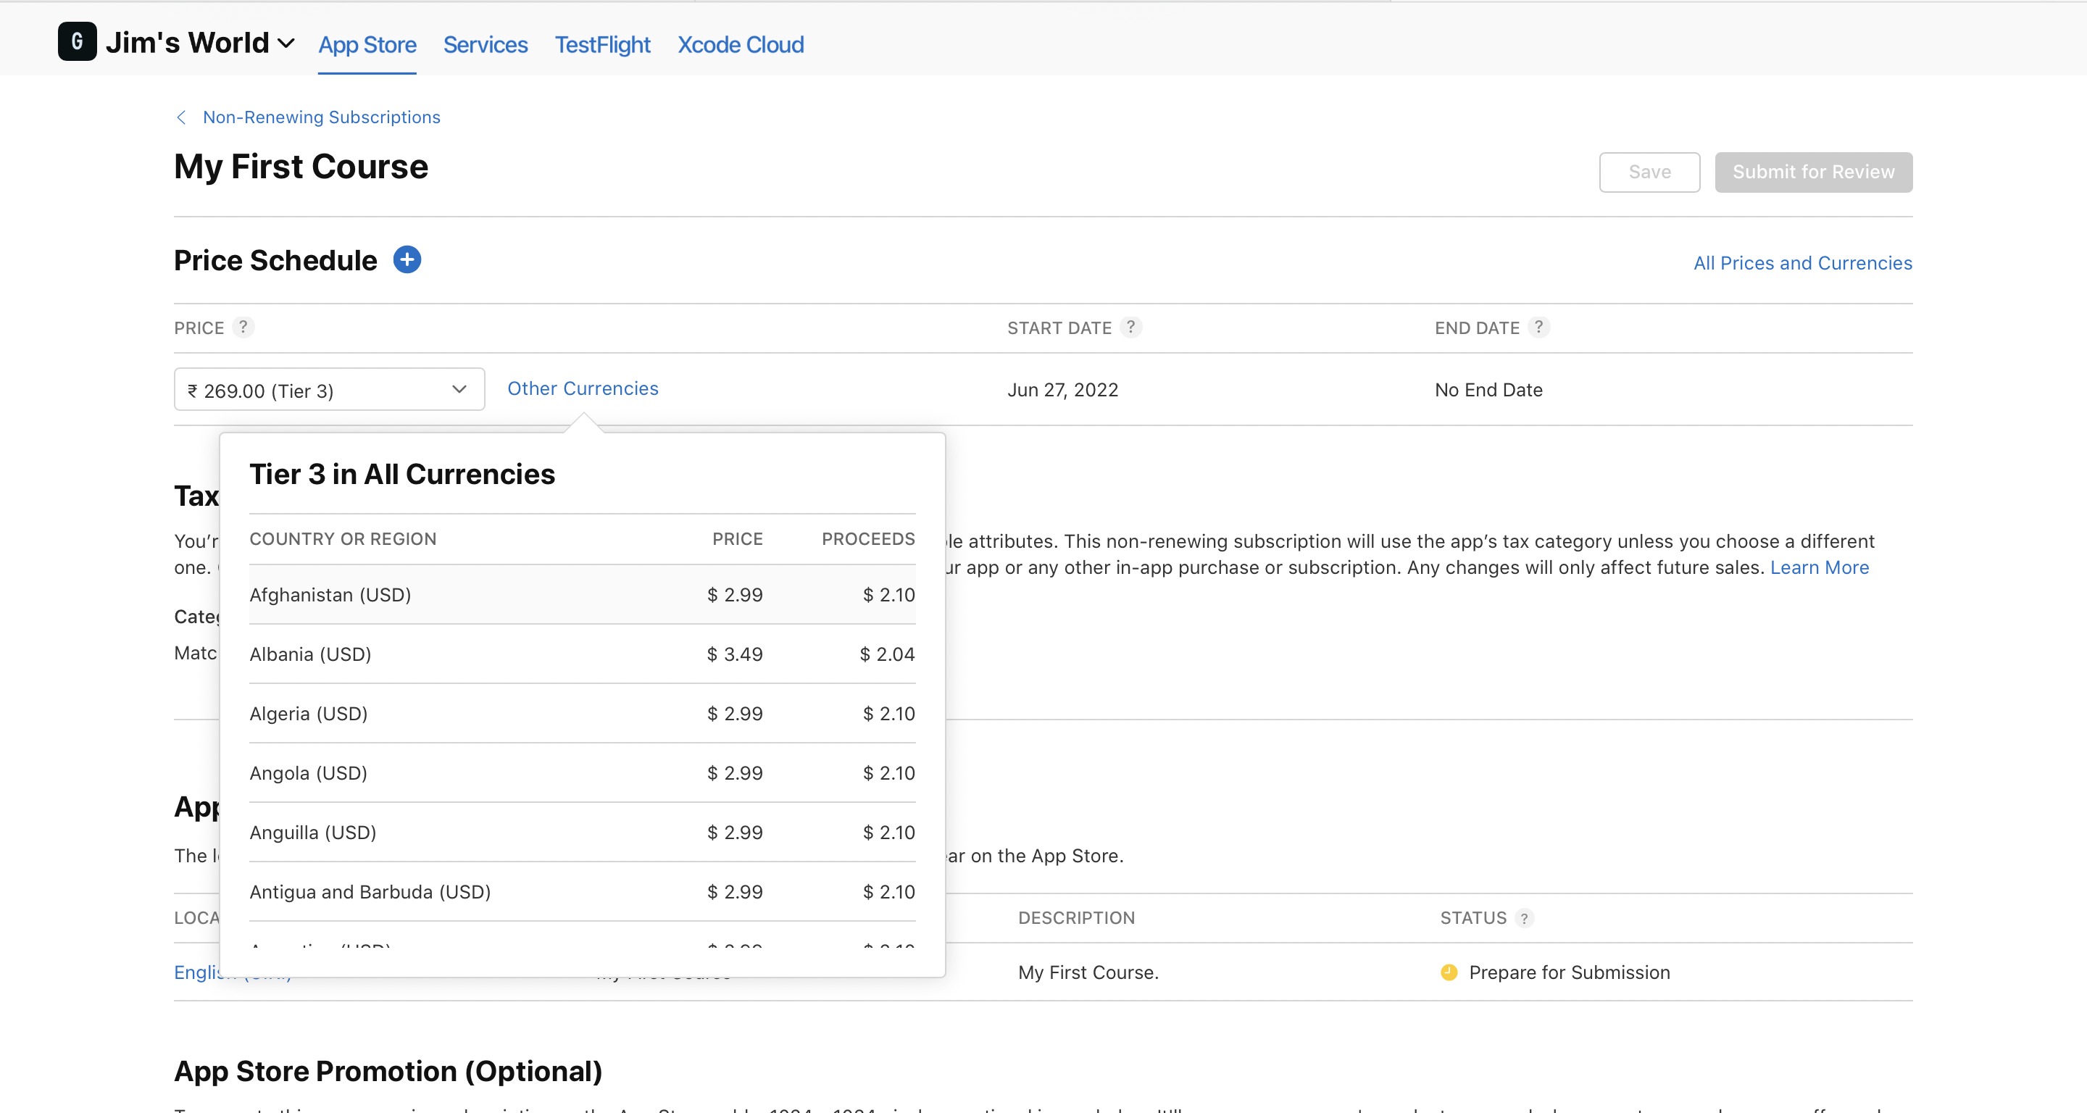Click the PRICE help question mark icon

[243, 327]
